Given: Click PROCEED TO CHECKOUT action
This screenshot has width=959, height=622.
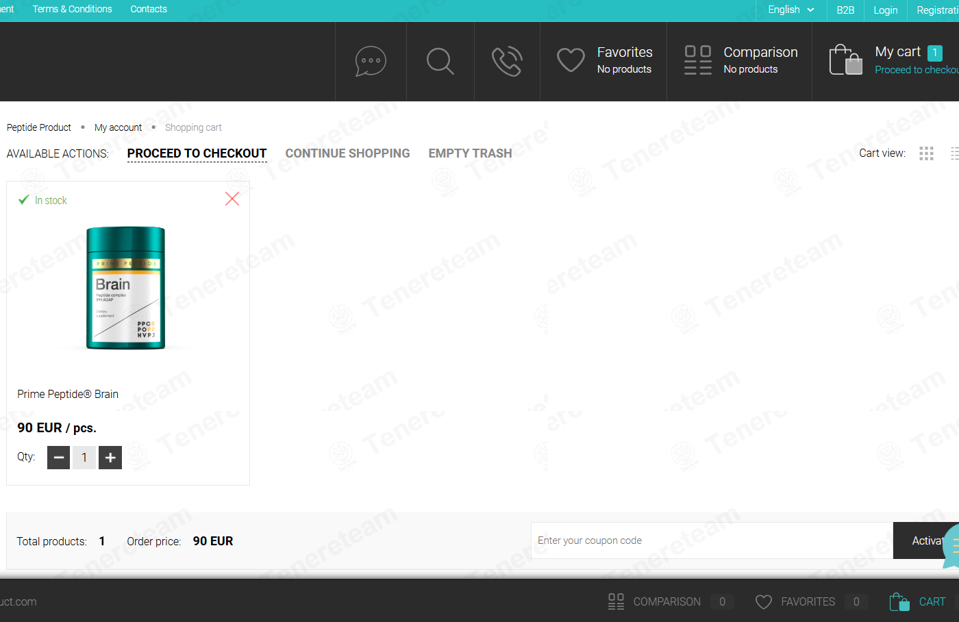Looking at the screenshot, I should (x=197, y=153).
